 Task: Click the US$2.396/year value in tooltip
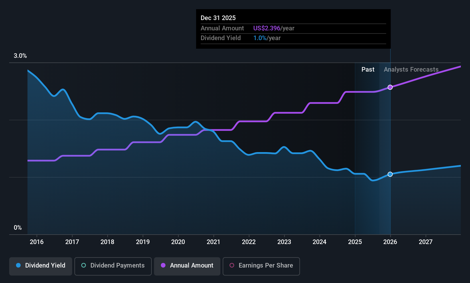click(274, 28)
